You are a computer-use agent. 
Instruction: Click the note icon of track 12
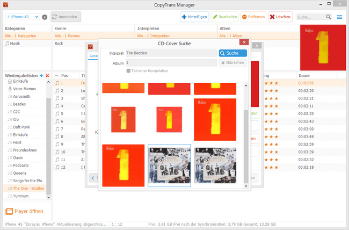coord(57,167)
